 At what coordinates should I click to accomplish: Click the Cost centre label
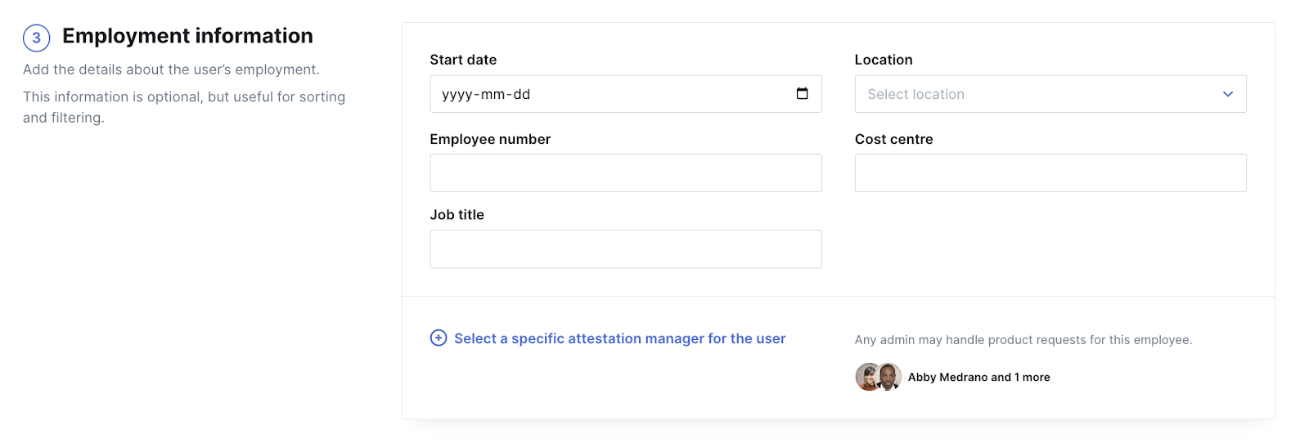pos(893,139)
